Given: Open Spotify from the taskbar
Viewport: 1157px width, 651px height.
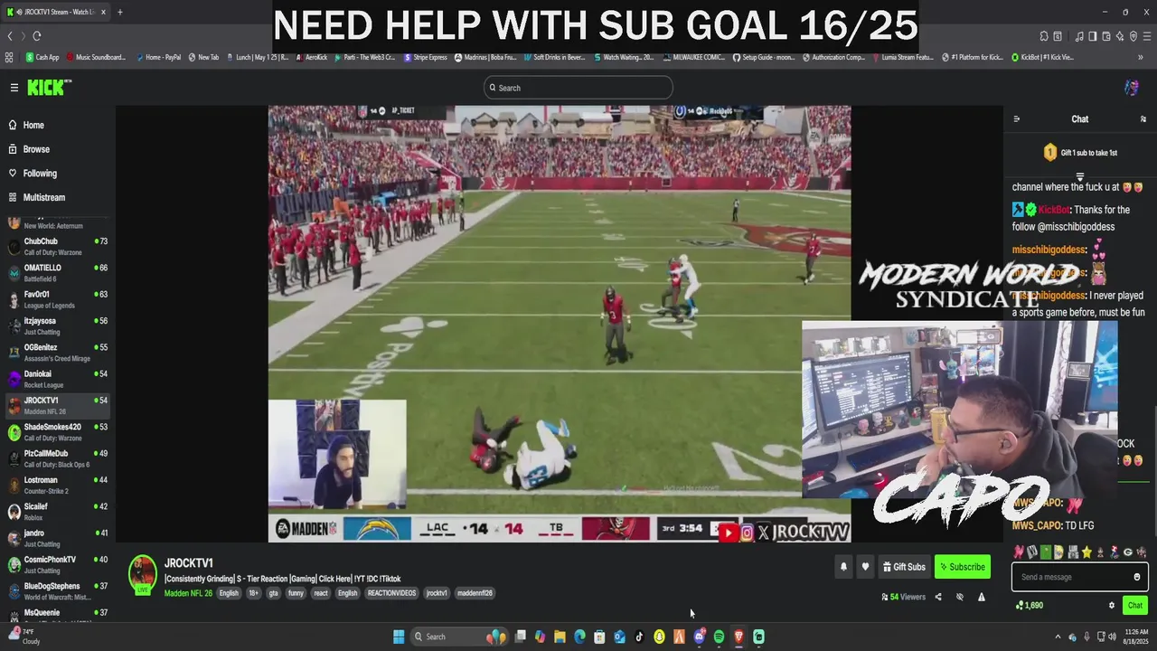Looking at the screenshot, I should click(719, 637).
